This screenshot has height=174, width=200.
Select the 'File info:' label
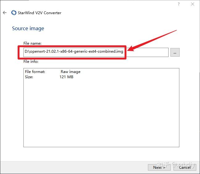click(x=31, y=62)
